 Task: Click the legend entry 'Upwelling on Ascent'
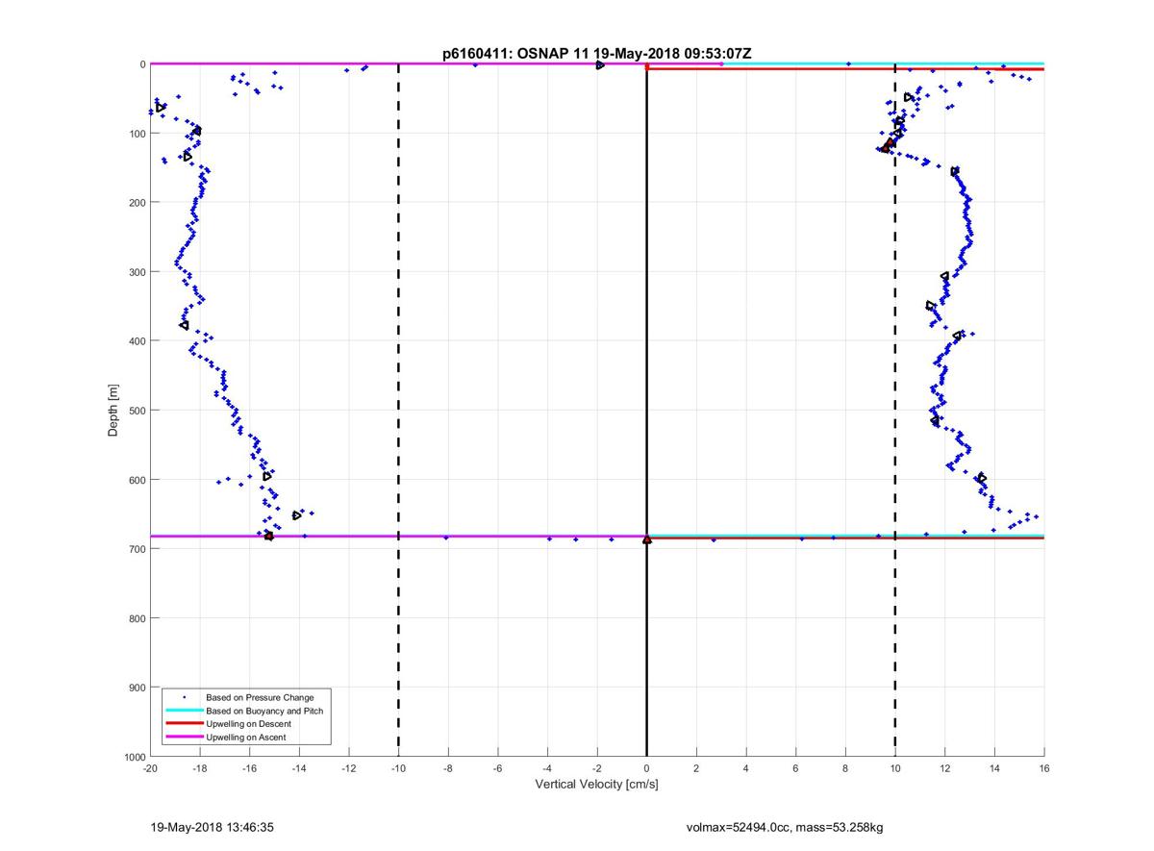tap(246, 737)
